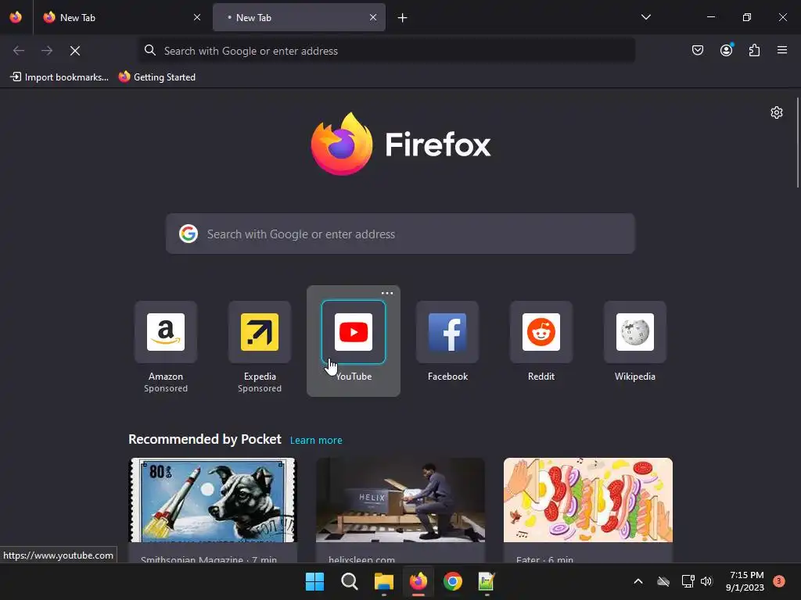
Task: Open the Wikipedia shortcut
Action: click(635, 341)
